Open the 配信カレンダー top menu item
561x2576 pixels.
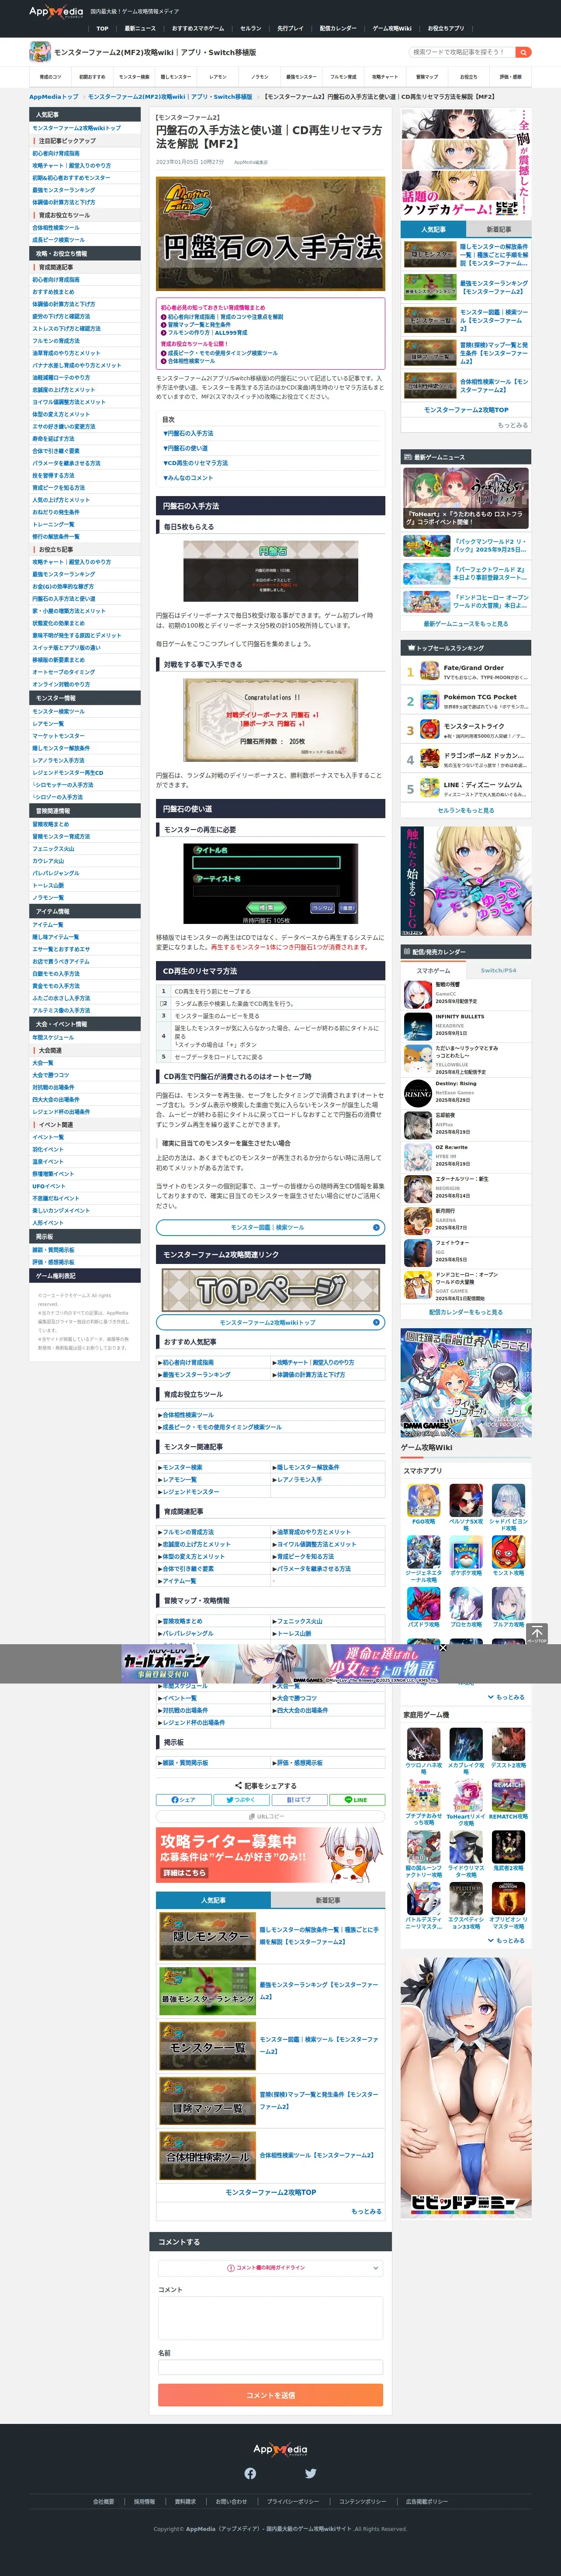(338, 28)
